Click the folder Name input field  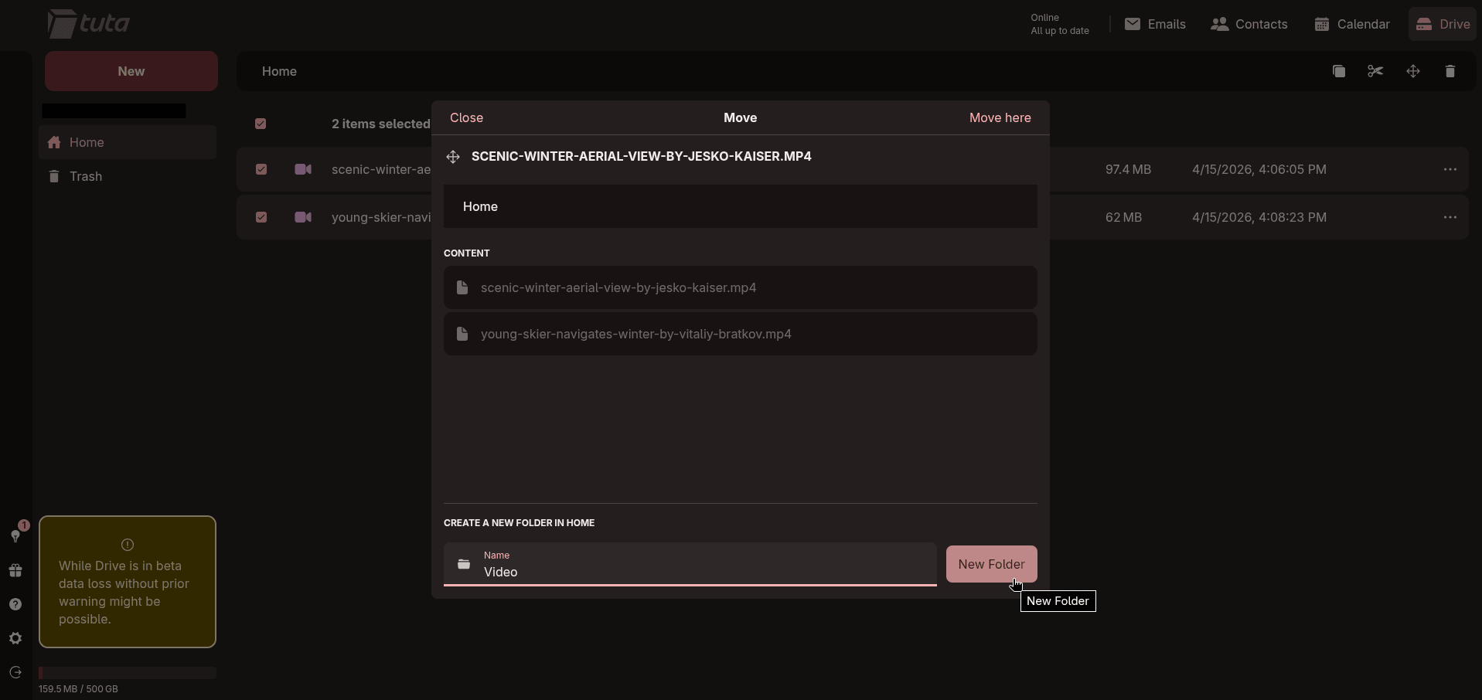tap(704, 572)
